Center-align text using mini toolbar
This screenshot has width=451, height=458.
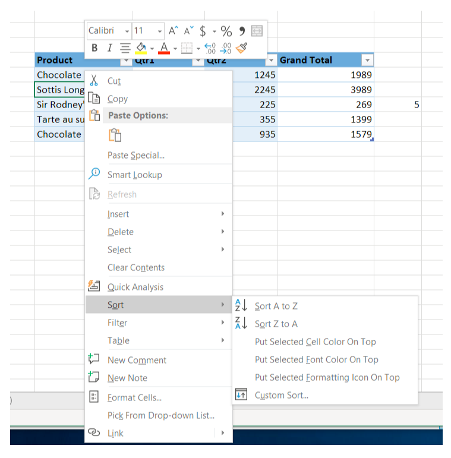(125, 48)
